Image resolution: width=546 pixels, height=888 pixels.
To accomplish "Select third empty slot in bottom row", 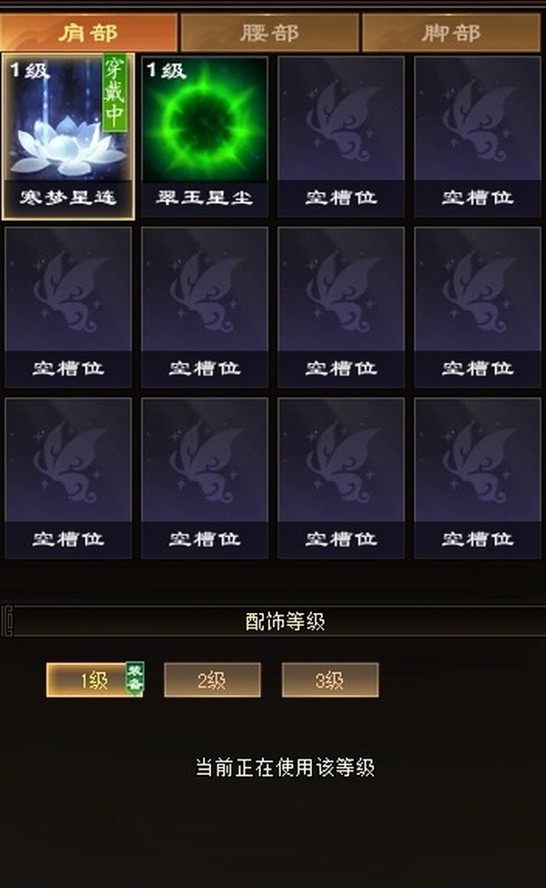I will coord(341,478).
